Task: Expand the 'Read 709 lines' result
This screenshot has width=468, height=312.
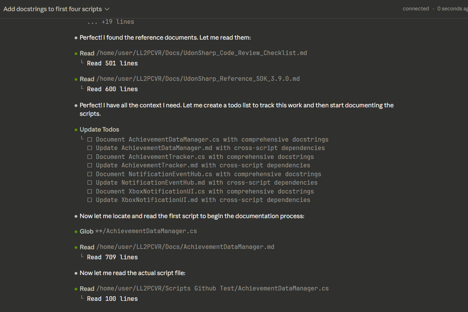Action: tap(112, 257)
